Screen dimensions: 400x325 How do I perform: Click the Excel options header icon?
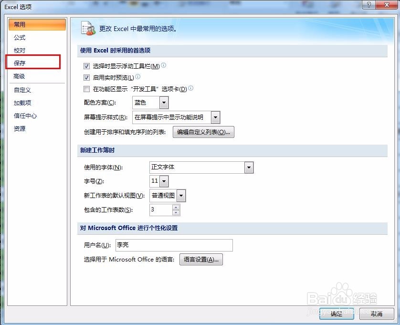coord(88,28)
